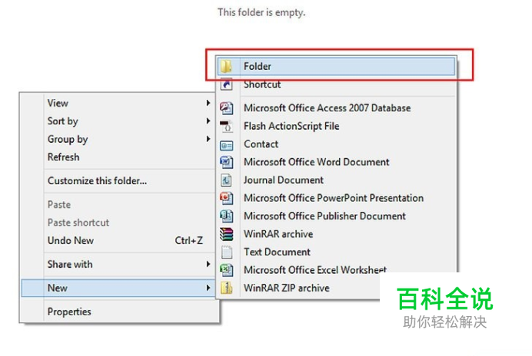Click the Access 2007 Database icon
Image resolution: width=532 pixels, height=356 pixels.
tap(226, 108)
